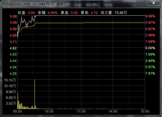Viewport: 162px width, 117px height.
Task: Click the 风范股份(601700) title text
Action: [16, 4]
